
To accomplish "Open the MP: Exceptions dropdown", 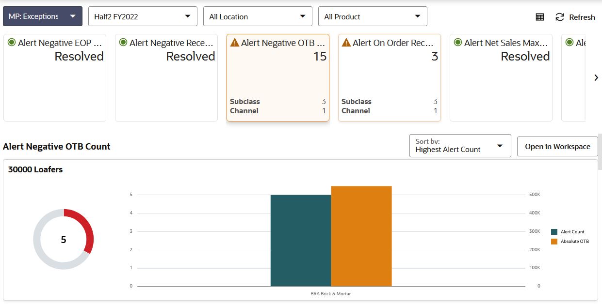I will tap(43, 15).
